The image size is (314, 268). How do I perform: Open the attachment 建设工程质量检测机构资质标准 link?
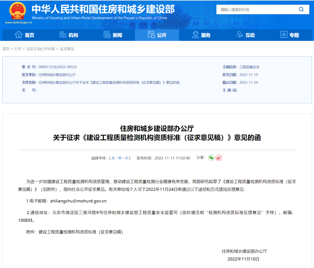click(81, 232)
